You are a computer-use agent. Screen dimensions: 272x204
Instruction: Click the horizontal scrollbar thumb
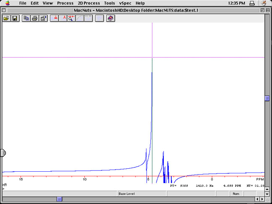coord(60,199)
